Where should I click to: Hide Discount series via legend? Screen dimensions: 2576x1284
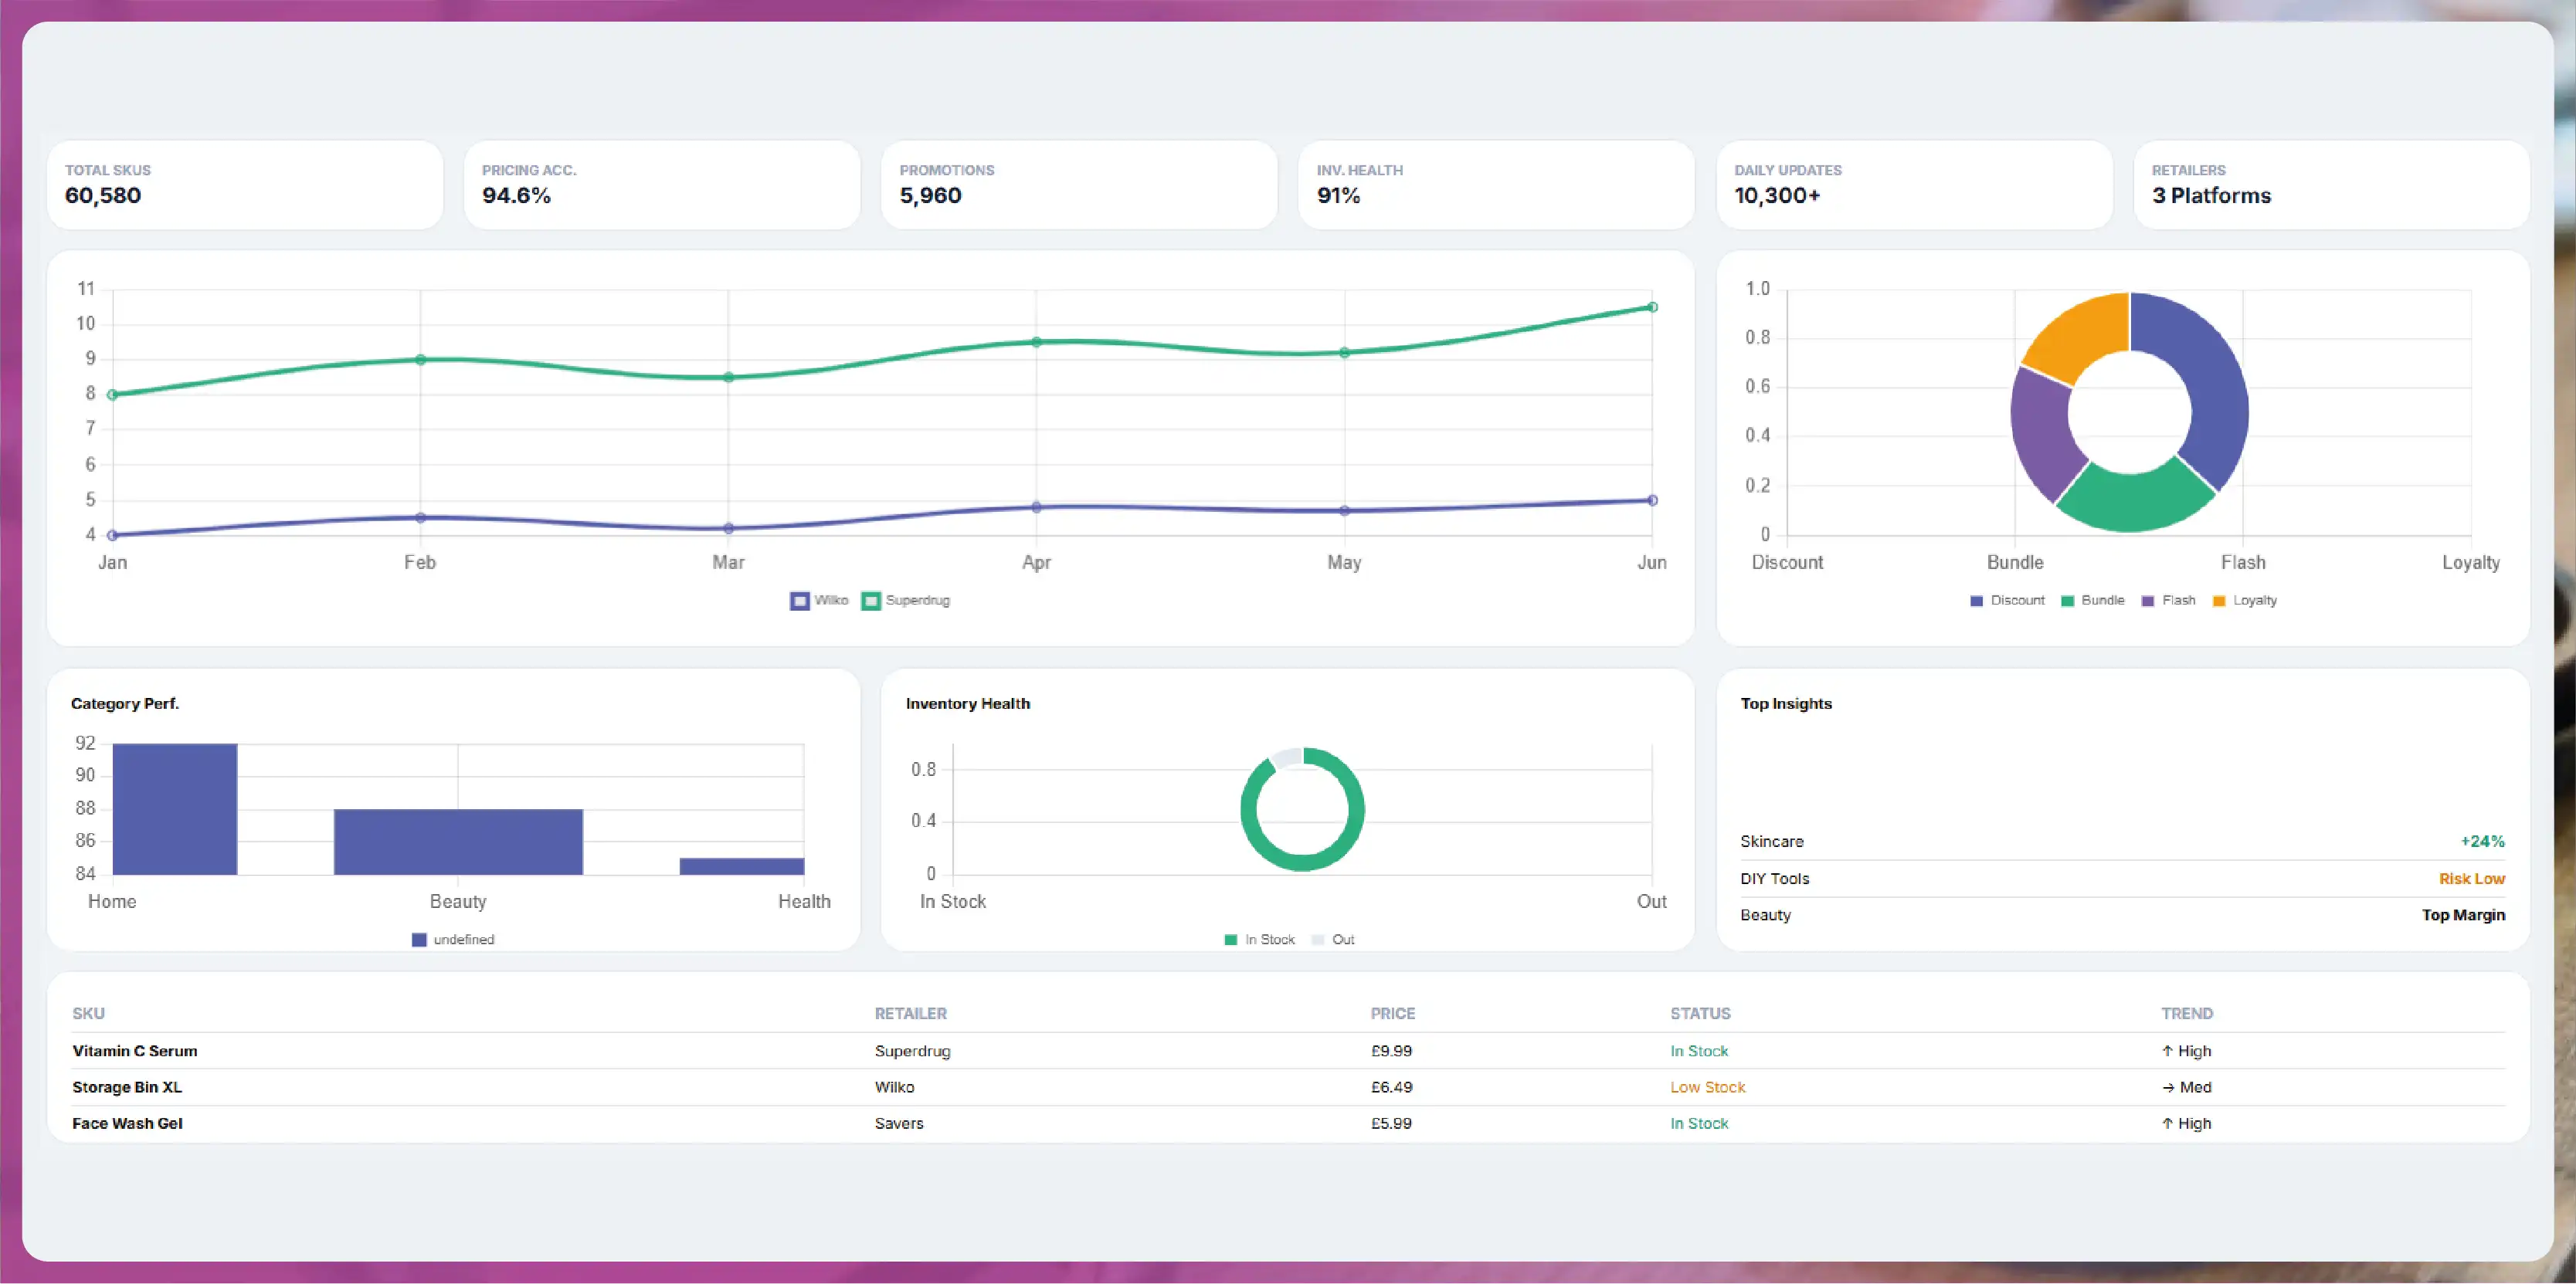click(2007, 601)
